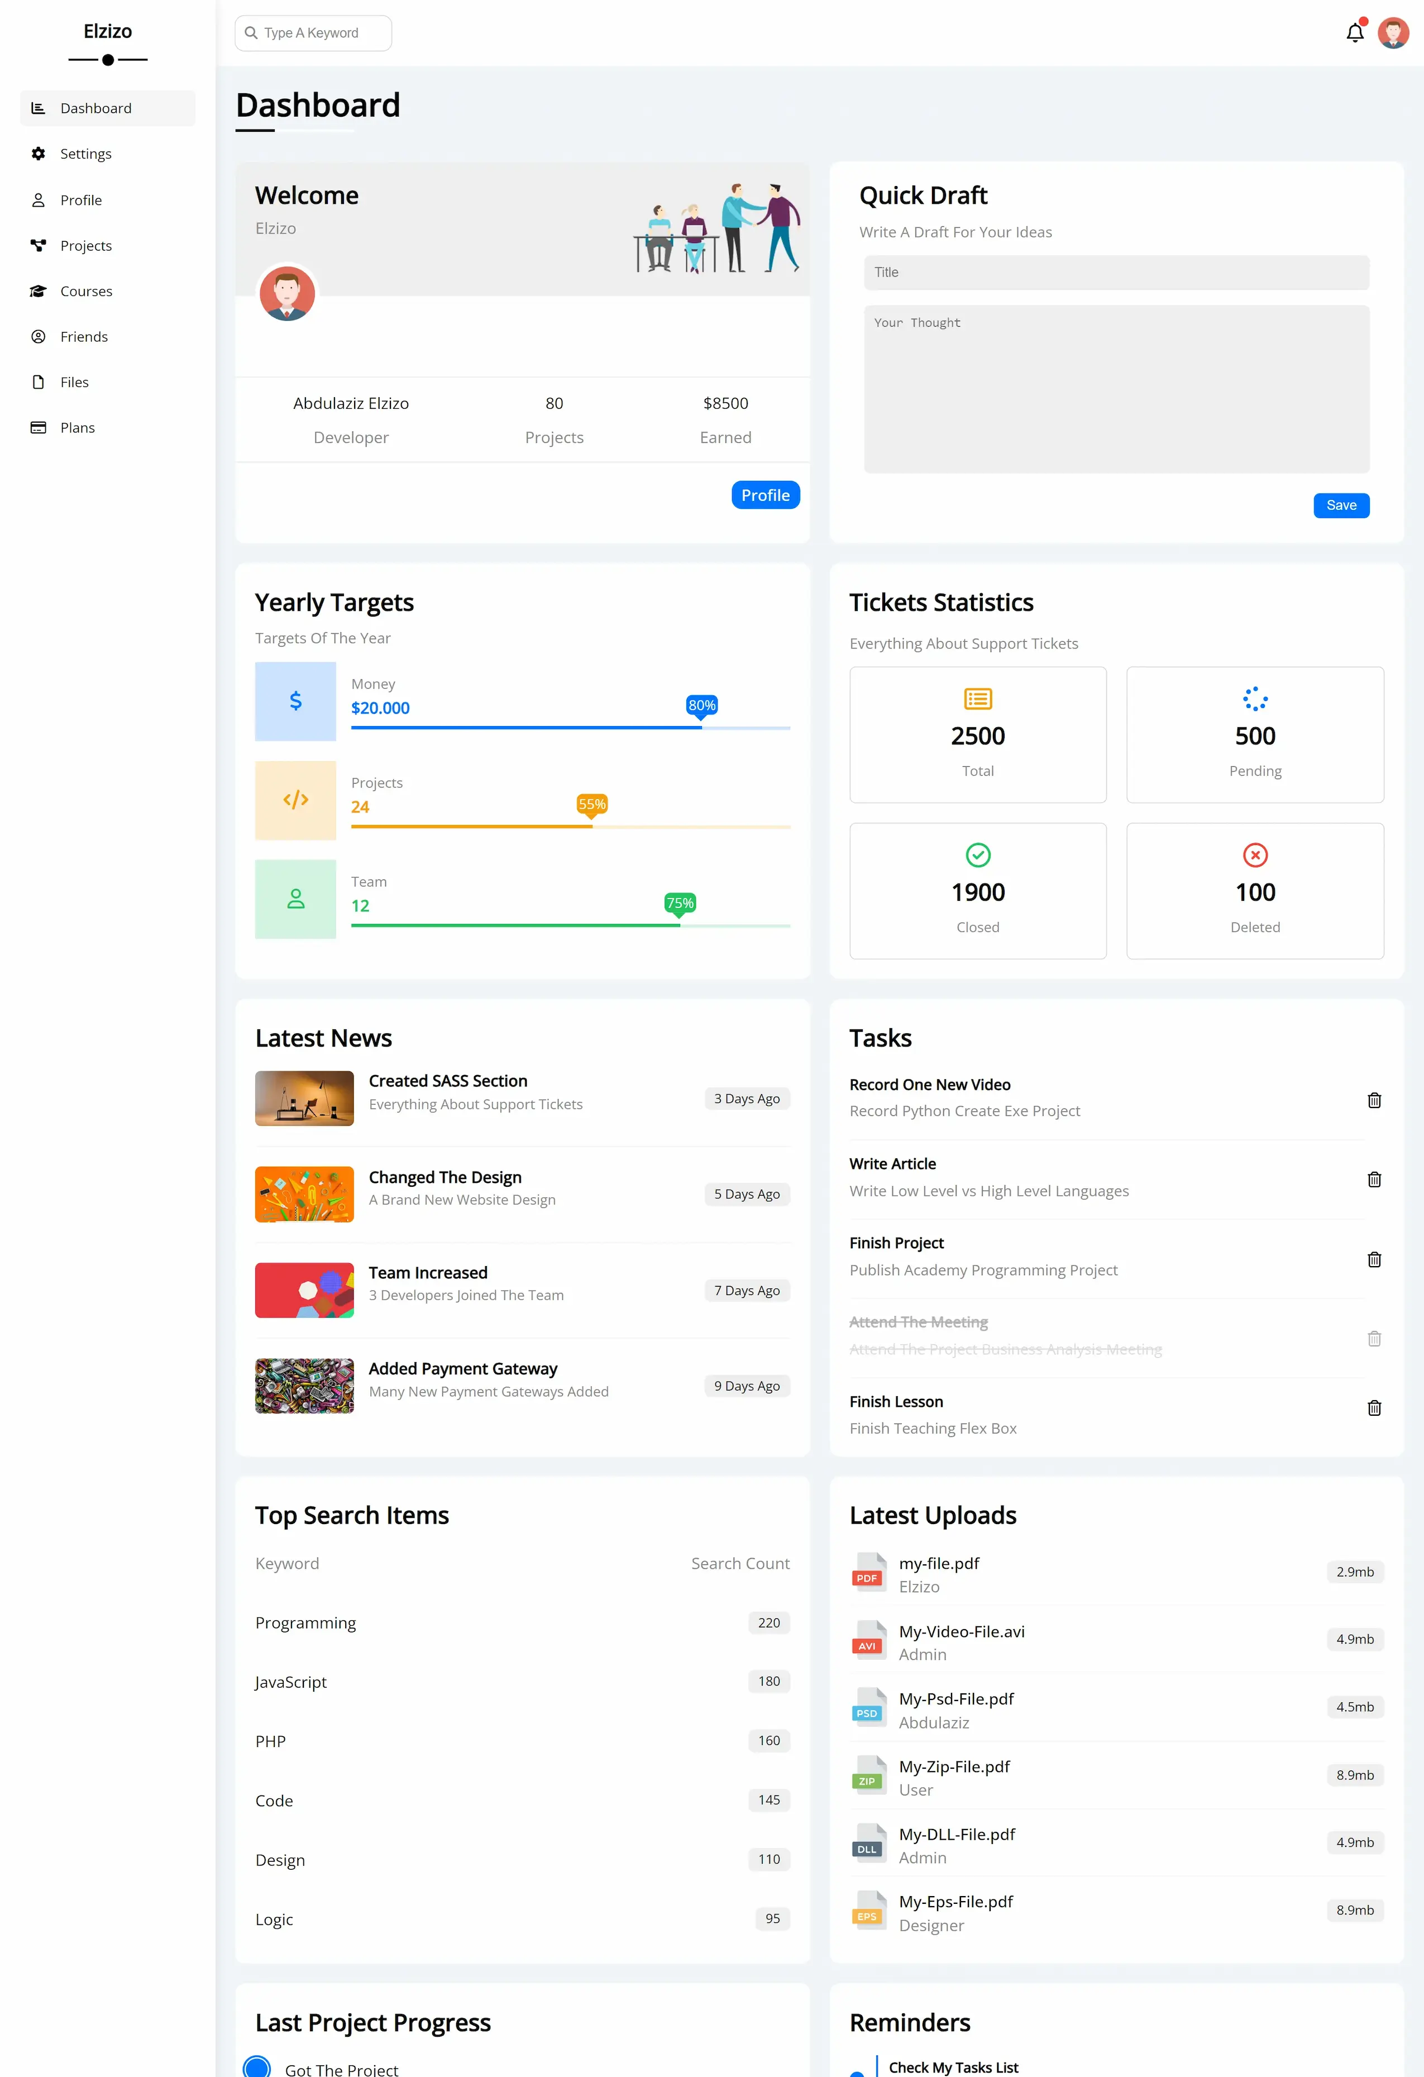Click the notification bell icon
Image resolution: width=1424 pixels, height=2077 pixels.
tap(1354, 33)
